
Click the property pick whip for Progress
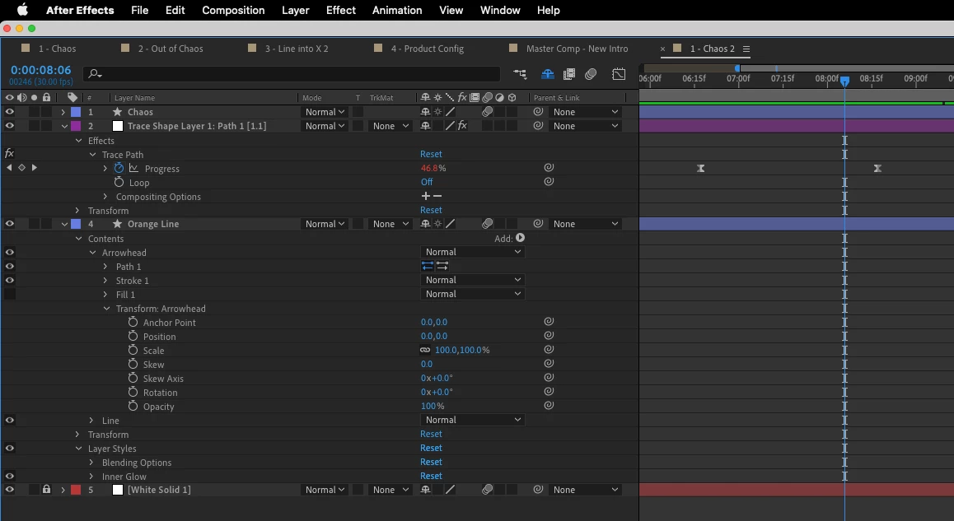pyautogui.click(x=548, y=168)
